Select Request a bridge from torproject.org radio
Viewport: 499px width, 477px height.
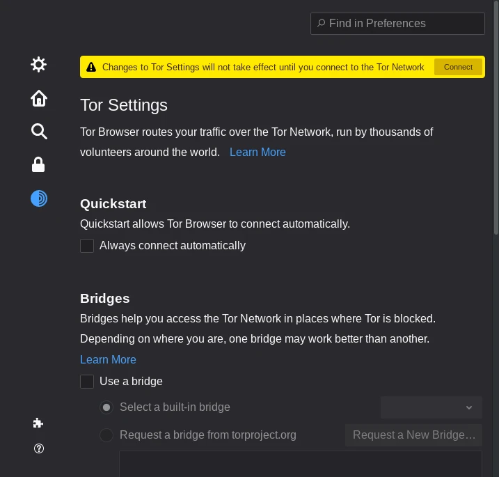point(106,435)
